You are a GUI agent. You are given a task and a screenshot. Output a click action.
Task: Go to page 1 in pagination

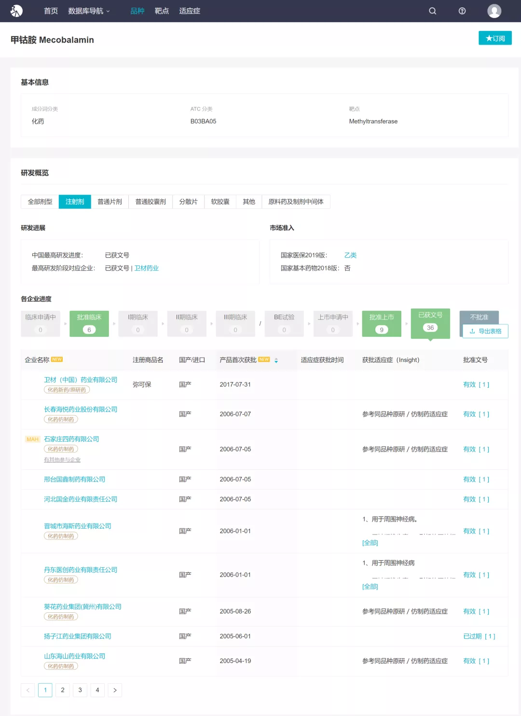coord(45,690)
